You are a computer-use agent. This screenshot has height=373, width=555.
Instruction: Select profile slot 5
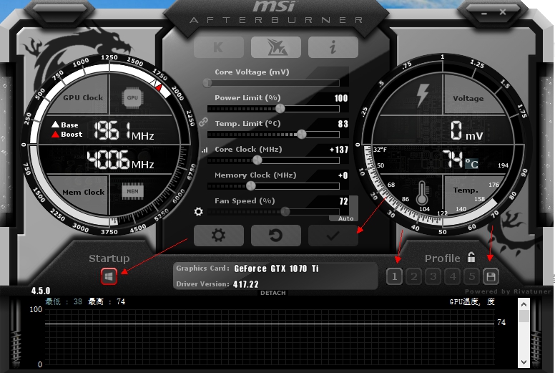(471, 276)
